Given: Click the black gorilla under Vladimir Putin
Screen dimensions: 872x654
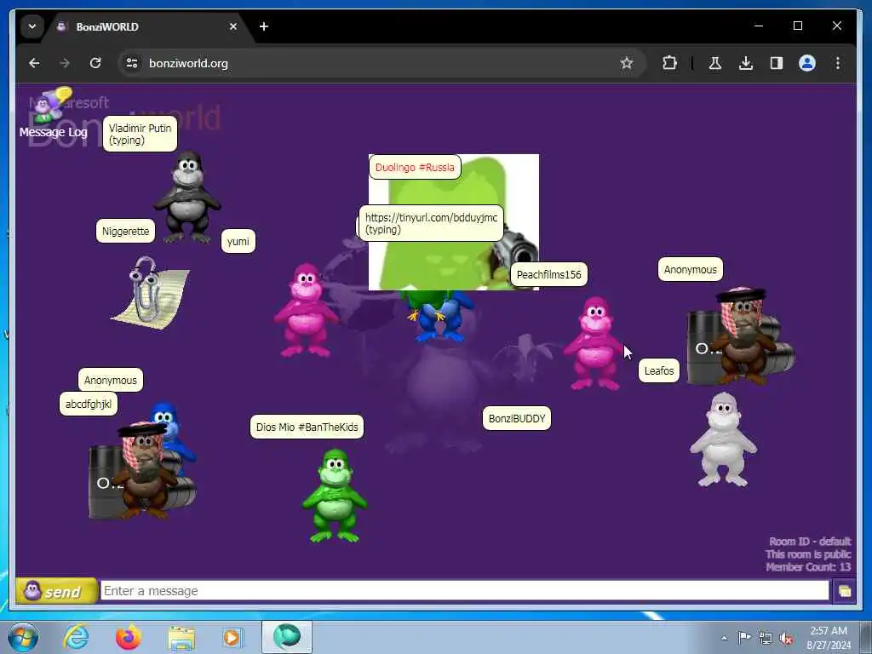Looking at the screenshot, I should coord(187,197).
